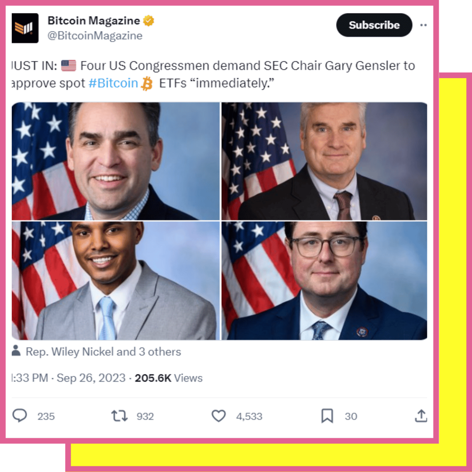Bookmark the tweet with the bookmark icon
The image size is (472, 472).
[x=327, y=416]
